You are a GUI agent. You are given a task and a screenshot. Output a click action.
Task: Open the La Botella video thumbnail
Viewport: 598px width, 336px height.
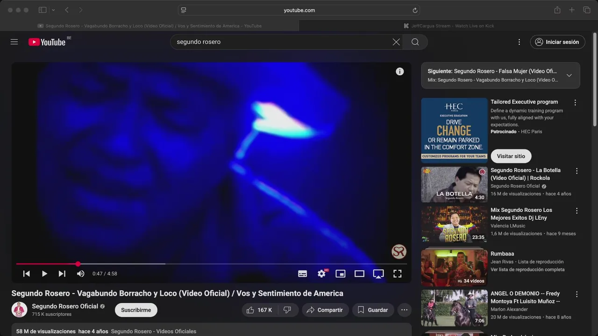click(454, 184)
